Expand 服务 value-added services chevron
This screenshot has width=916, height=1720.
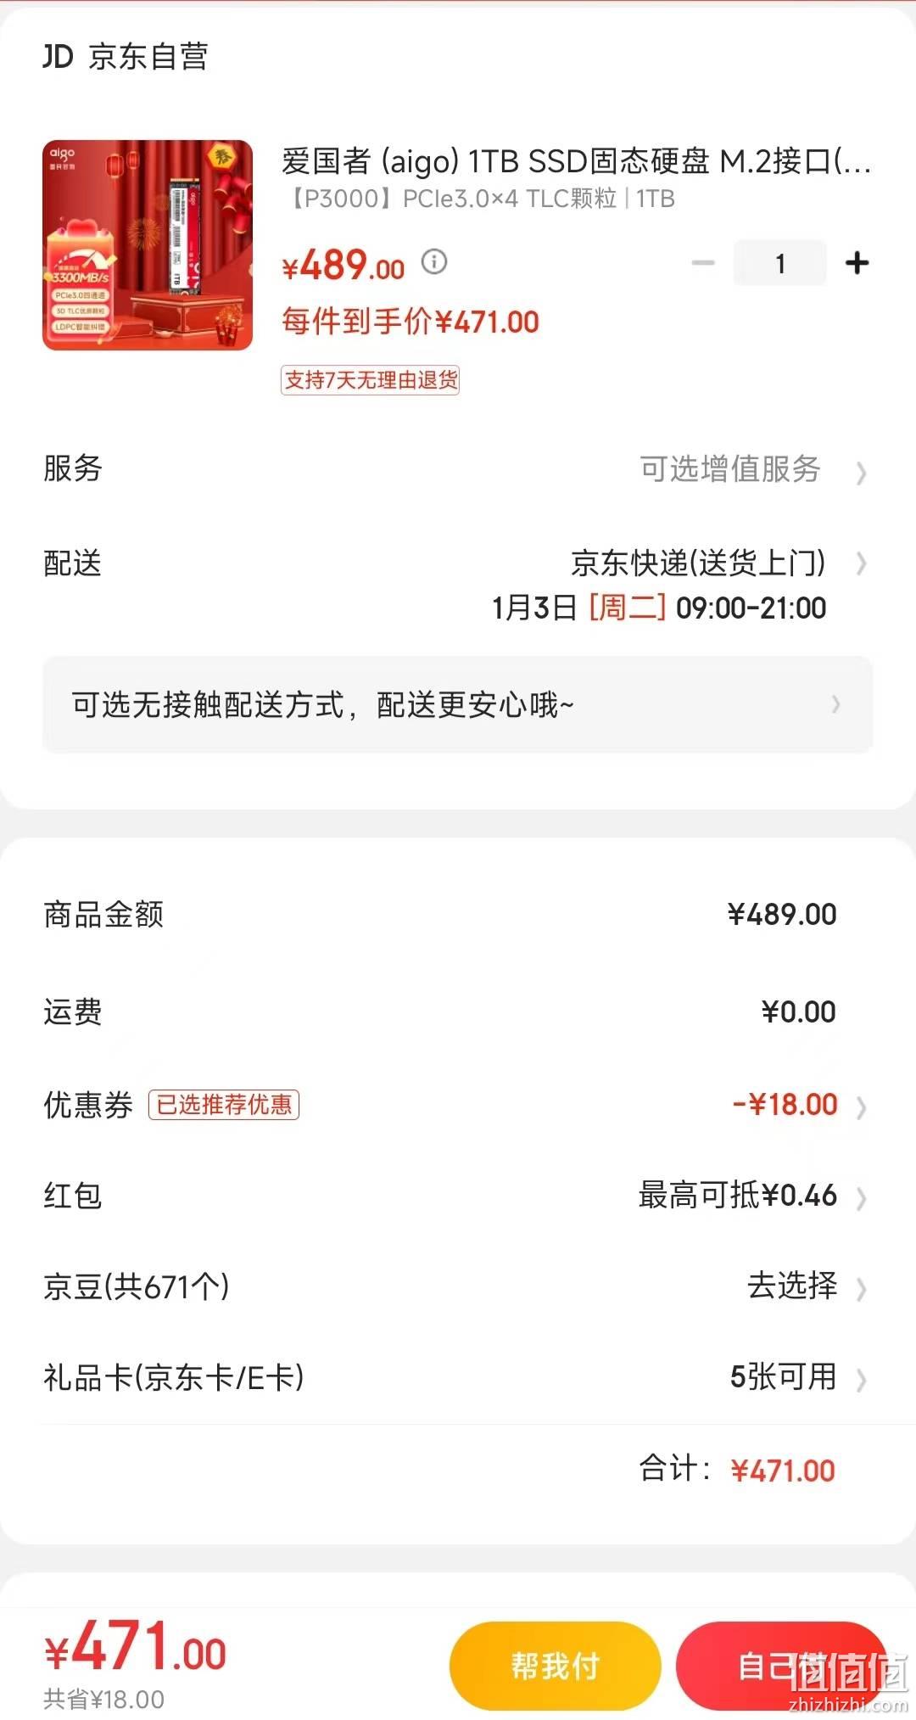[862, 472]
